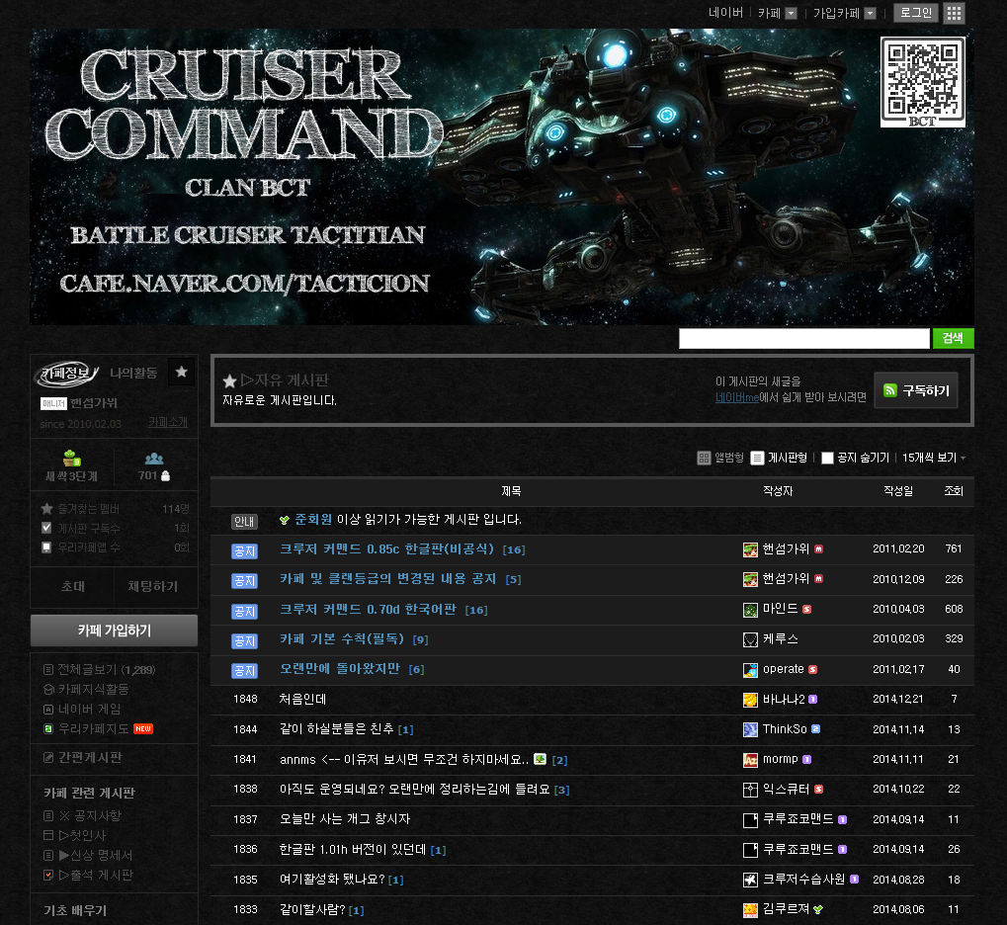The image size is (1007, 925).
Task: Open post 처음인데
Action: [x=303, y=700]
